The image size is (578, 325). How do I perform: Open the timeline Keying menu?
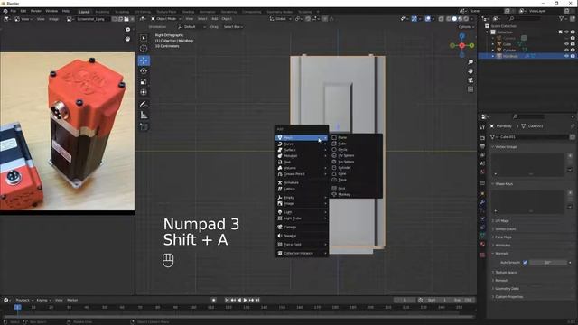pyautogui.click(x=43, y=300)
